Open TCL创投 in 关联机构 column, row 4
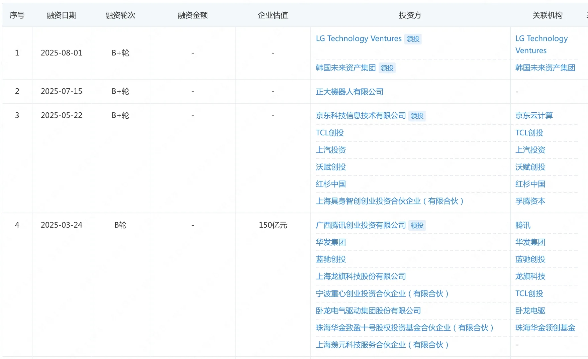The image size is (588, 359). tap(529, 294)
